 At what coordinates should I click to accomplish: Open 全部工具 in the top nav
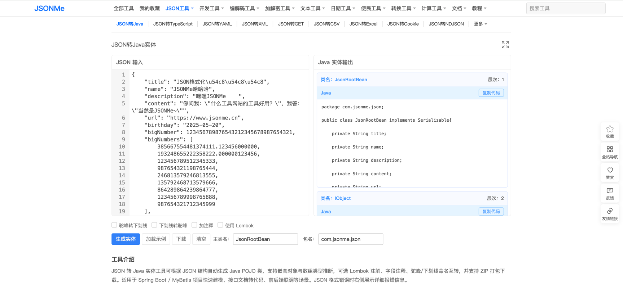124,8
